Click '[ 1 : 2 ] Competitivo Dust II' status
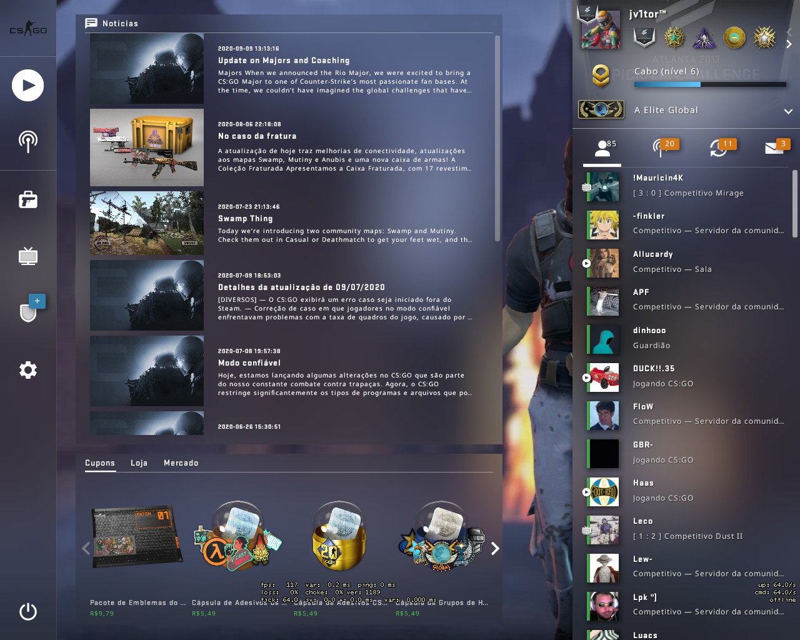The width and height of the screenshot is (800, 640). tap(687, 536)
